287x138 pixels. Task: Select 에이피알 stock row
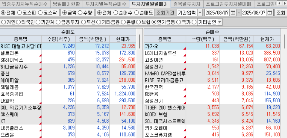tap(68, 80)
